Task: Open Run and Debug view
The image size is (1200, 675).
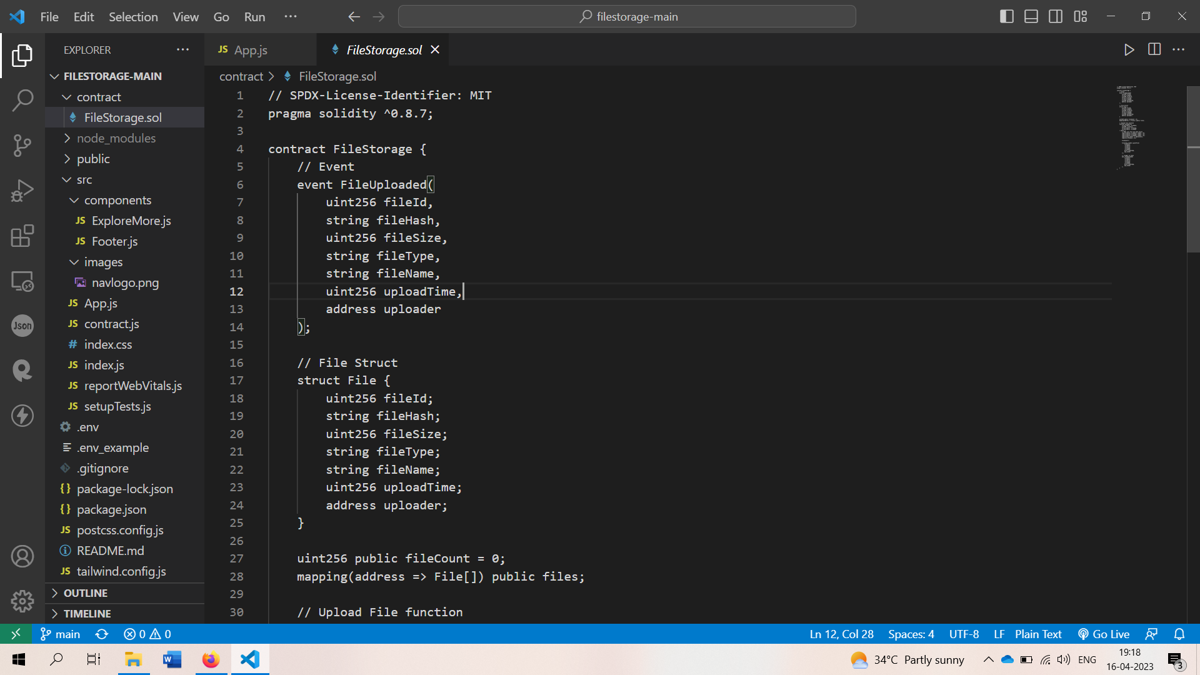Action: coord(22,191)
